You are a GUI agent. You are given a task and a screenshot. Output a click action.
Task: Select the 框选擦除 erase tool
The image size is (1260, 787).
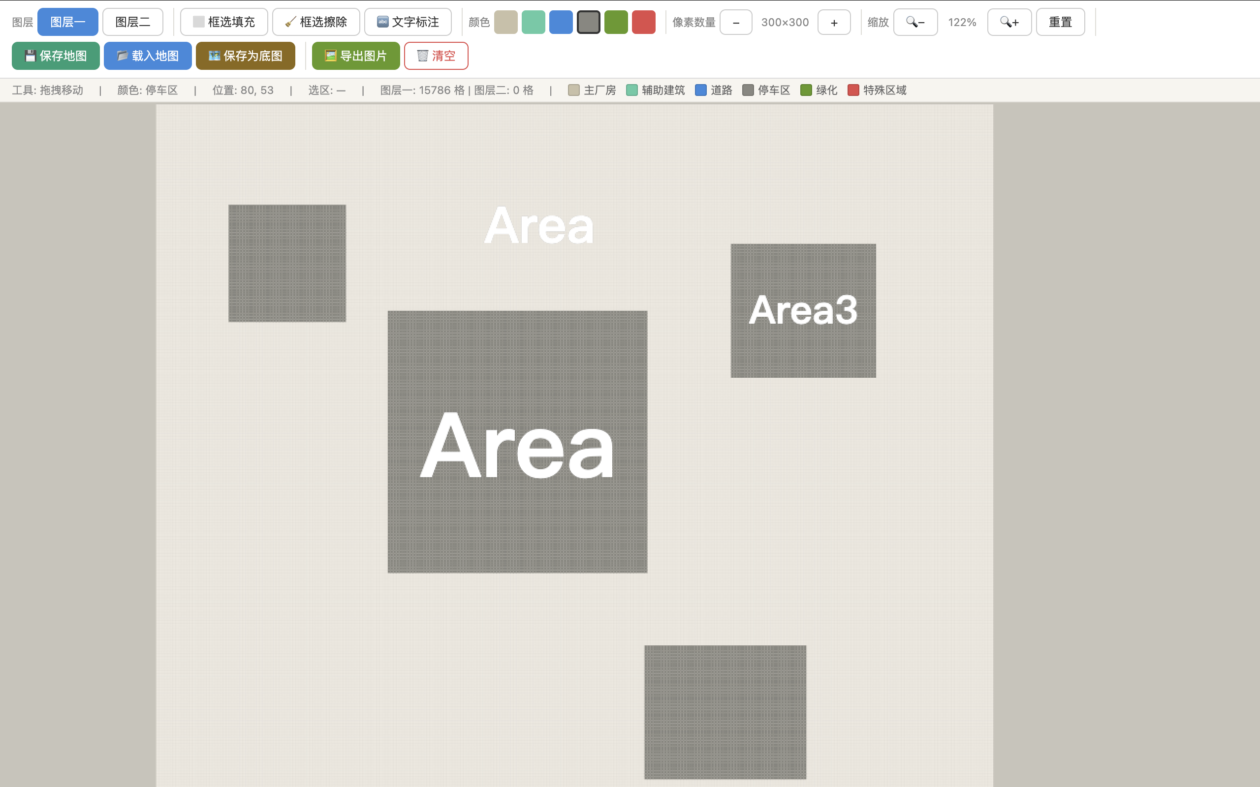(316, 22)
